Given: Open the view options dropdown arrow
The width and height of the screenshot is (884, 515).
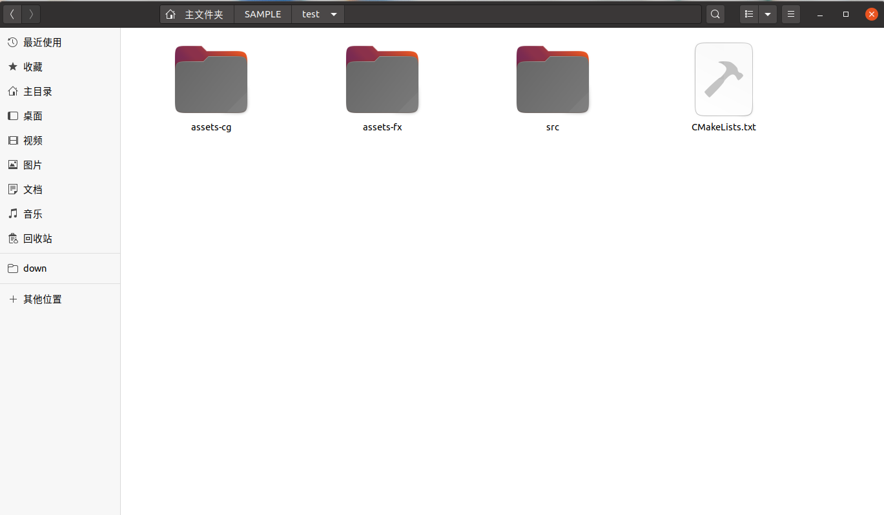Looking at the screenshot, I should [768, 14].
